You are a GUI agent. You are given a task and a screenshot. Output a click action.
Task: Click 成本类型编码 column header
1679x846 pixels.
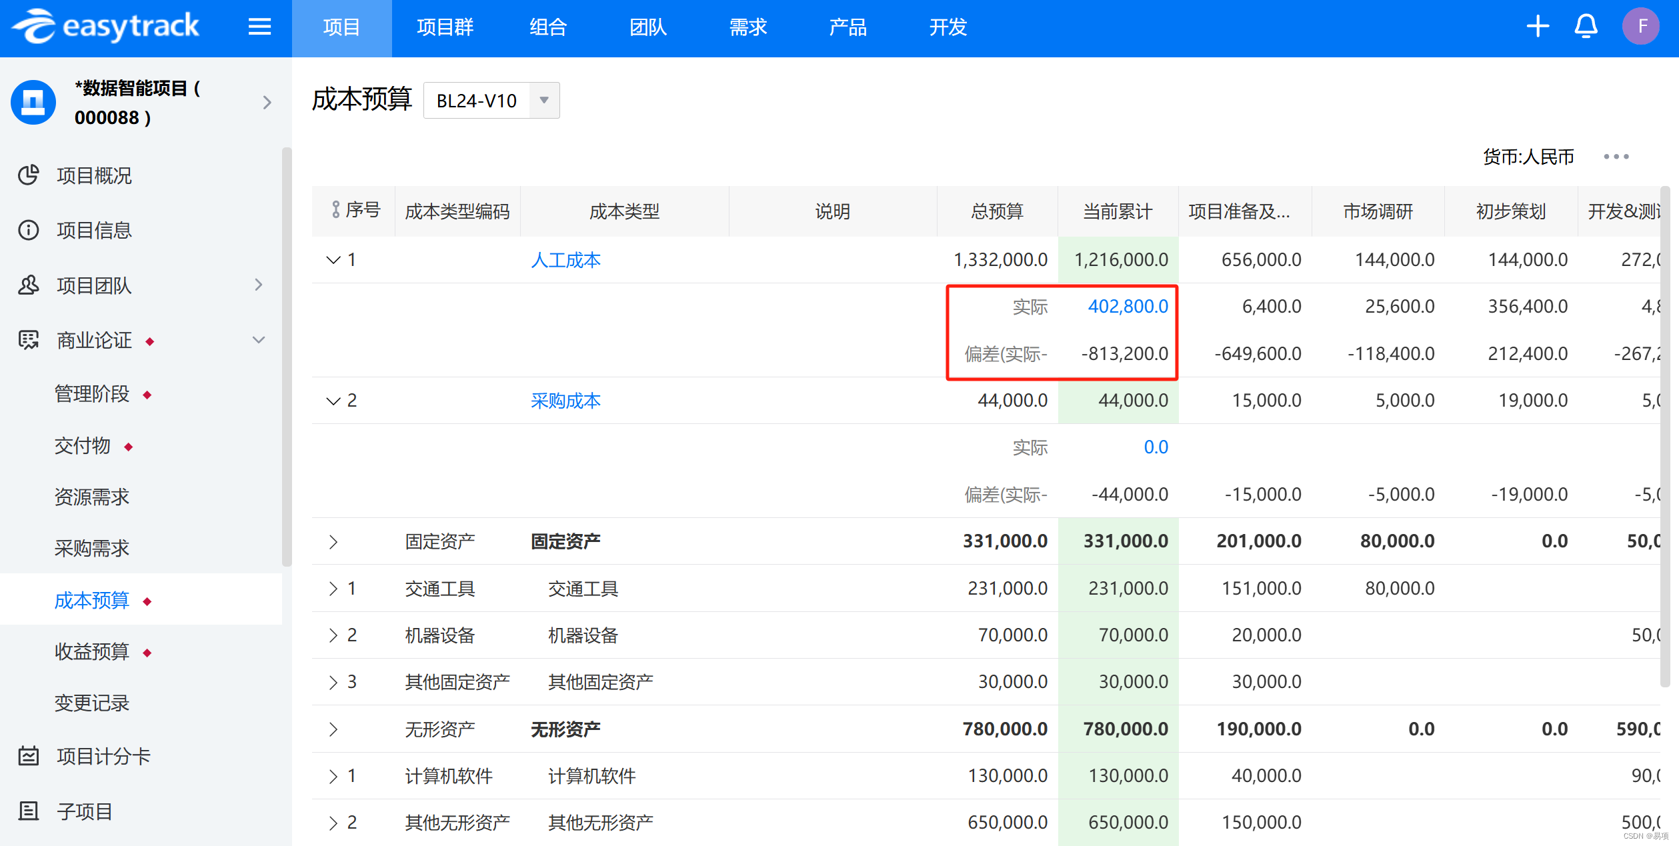pos(457,211)
